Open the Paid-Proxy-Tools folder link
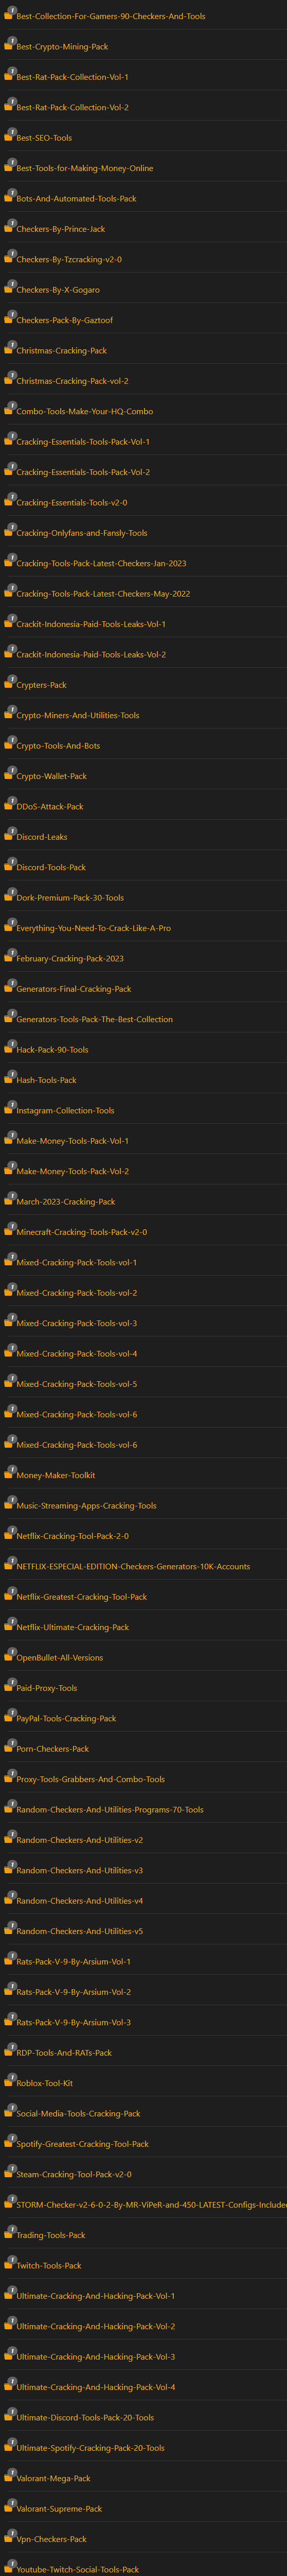Image resolution: width=287 pixels, height=2576 pixels. 47,1688
